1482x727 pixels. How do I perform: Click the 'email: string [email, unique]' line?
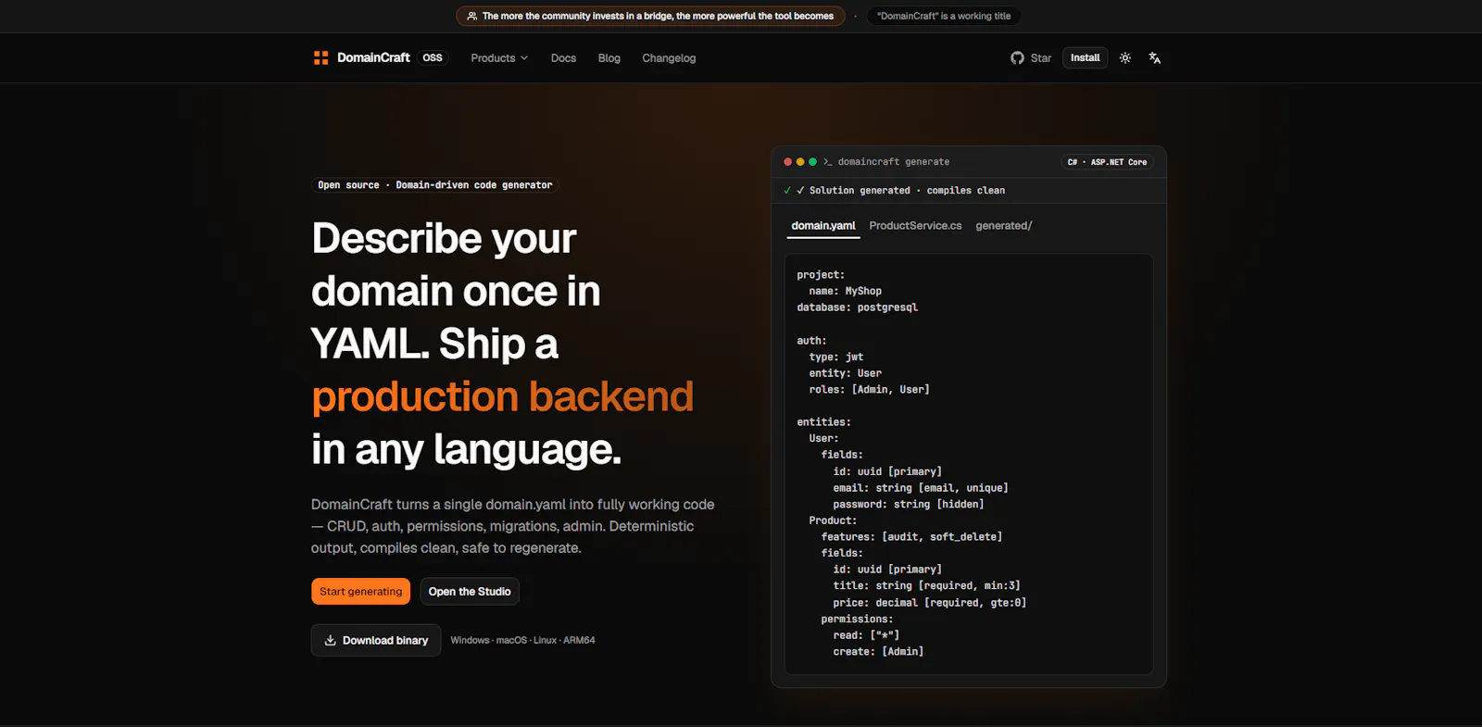[x=920, y=488]
